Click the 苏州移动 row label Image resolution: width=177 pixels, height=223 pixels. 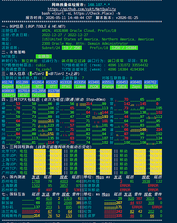9,190
